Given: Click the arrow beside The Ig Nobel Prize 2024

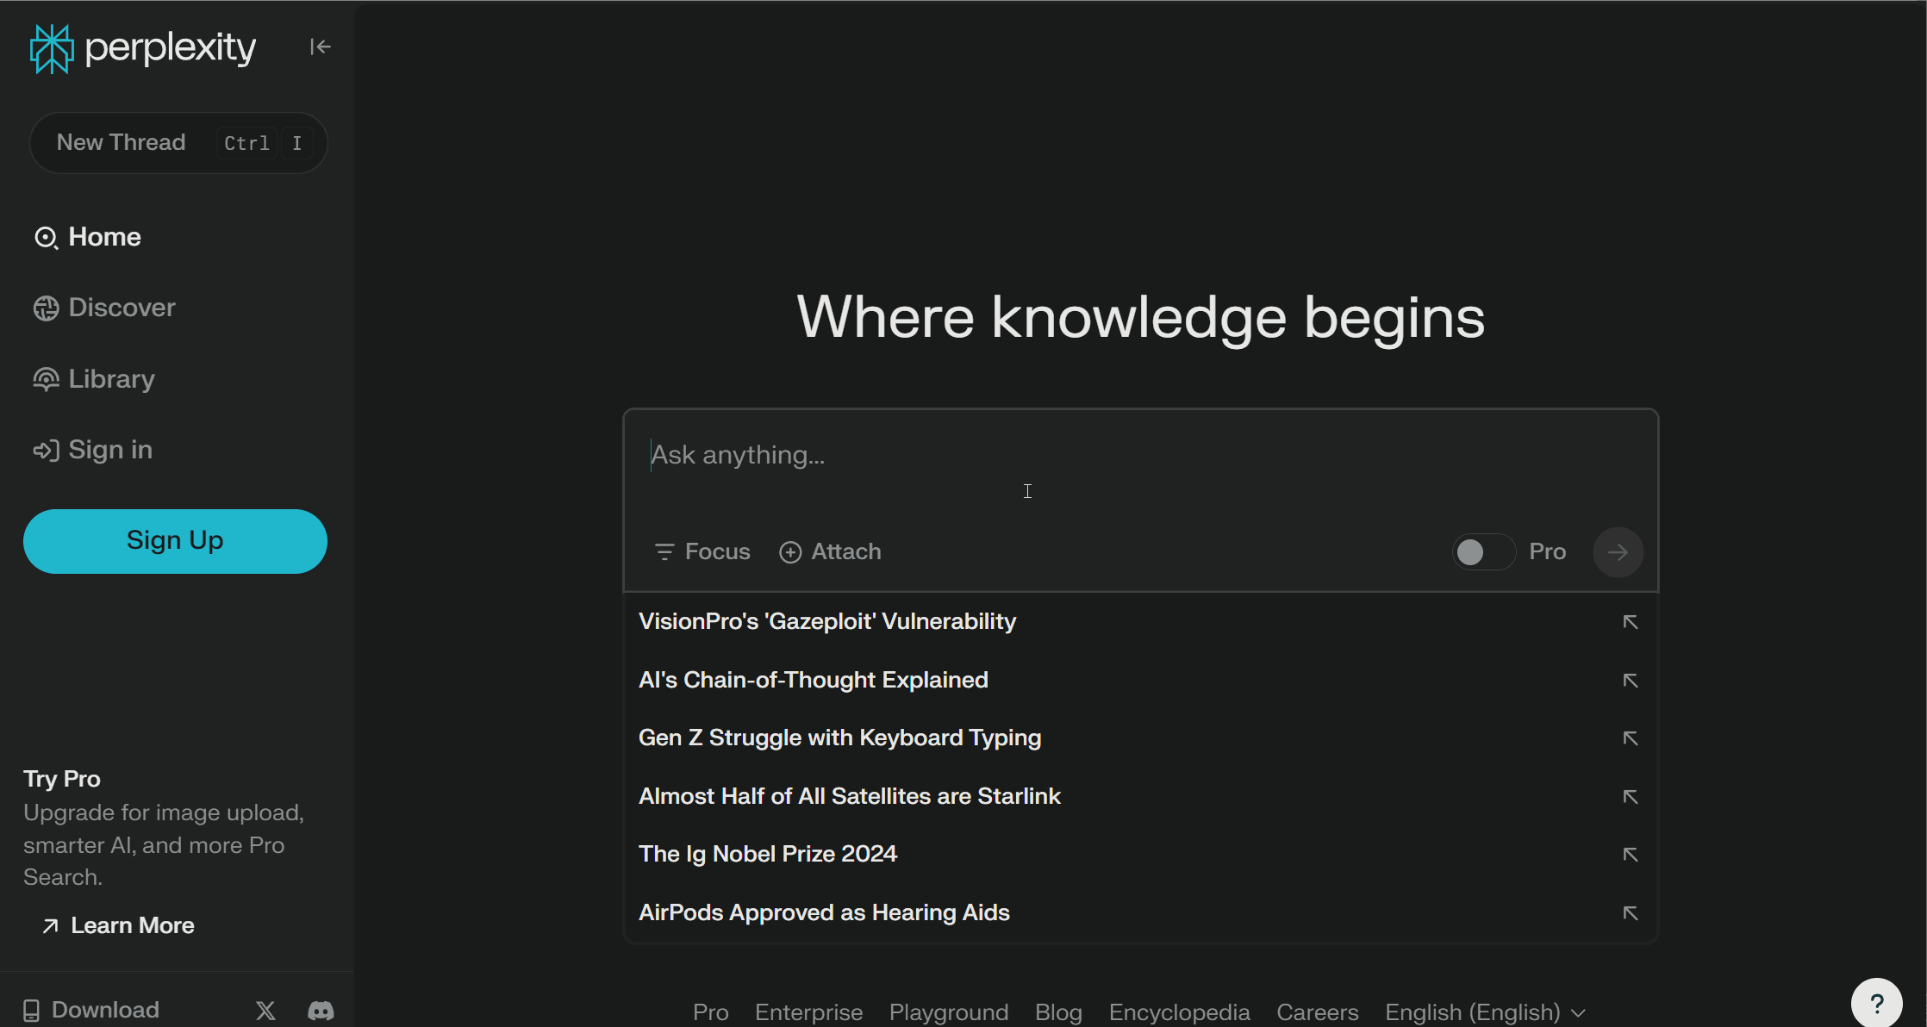Looking at the screenshot, I should coord(1630,855).
